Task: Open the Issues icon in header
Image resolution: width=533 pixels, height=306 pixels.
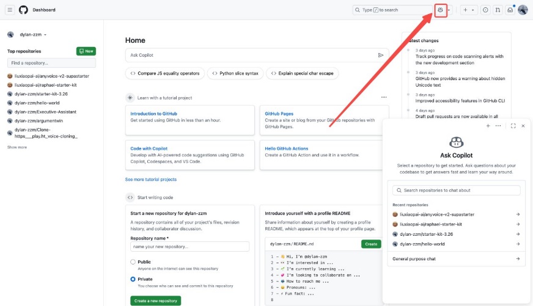Action: pos(485,10)
